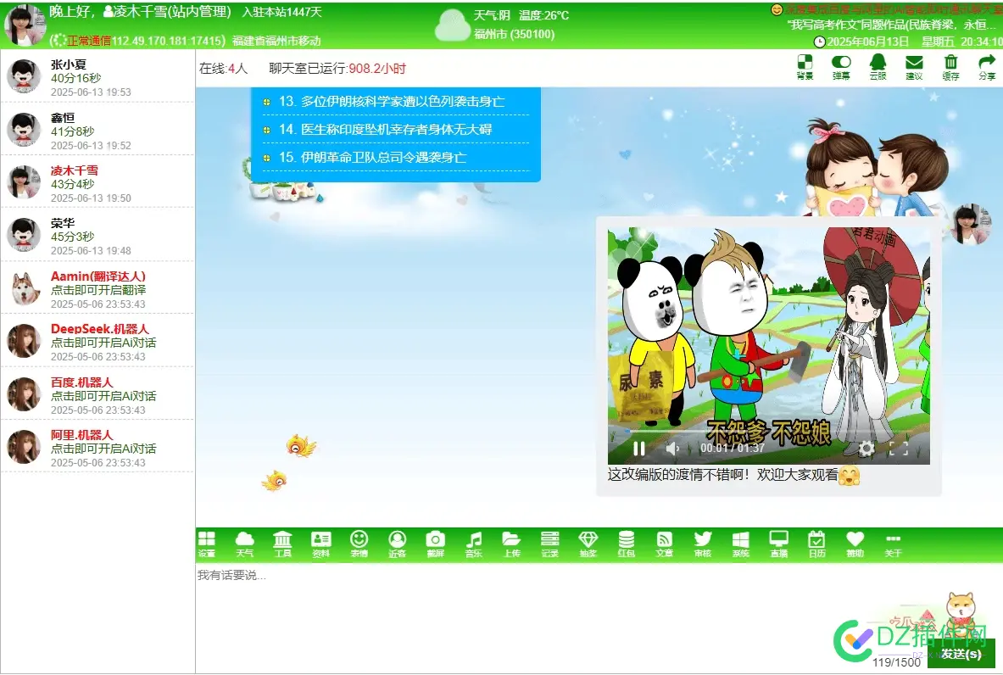
Task: Click the 抽奖 lottery diamond icon
Action: [588, 544]
